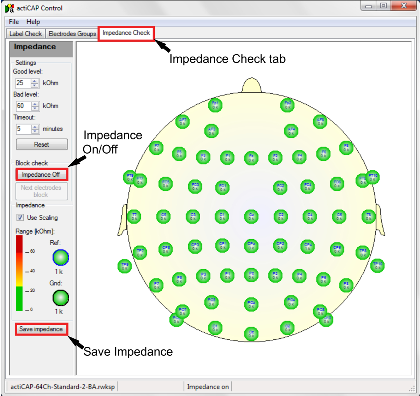420x396 pixels.
Task: Select the Fz frontal midline electrode
Action: [x=251, y=158]
